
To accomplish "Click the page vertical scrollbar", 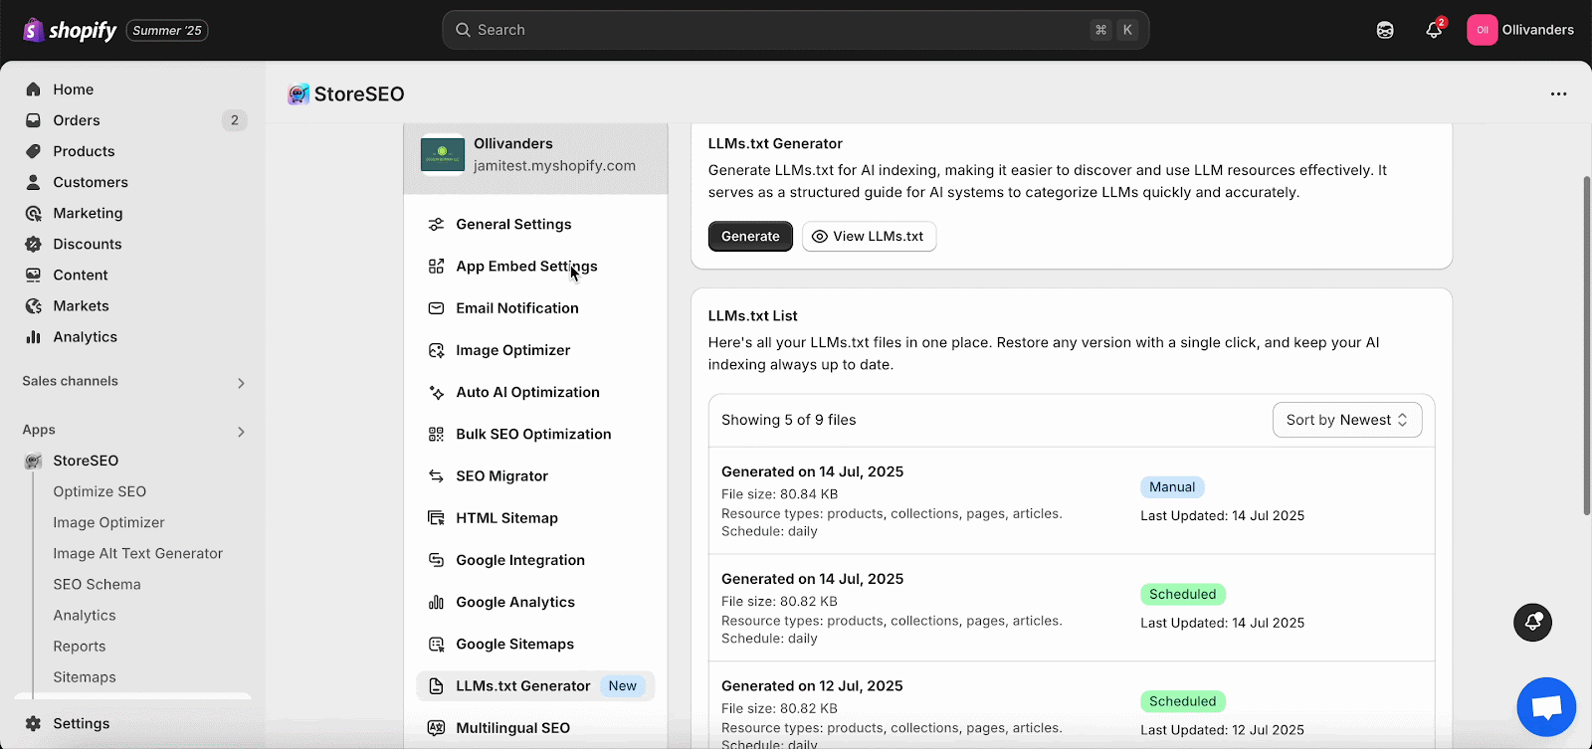I will [1587, 345].
